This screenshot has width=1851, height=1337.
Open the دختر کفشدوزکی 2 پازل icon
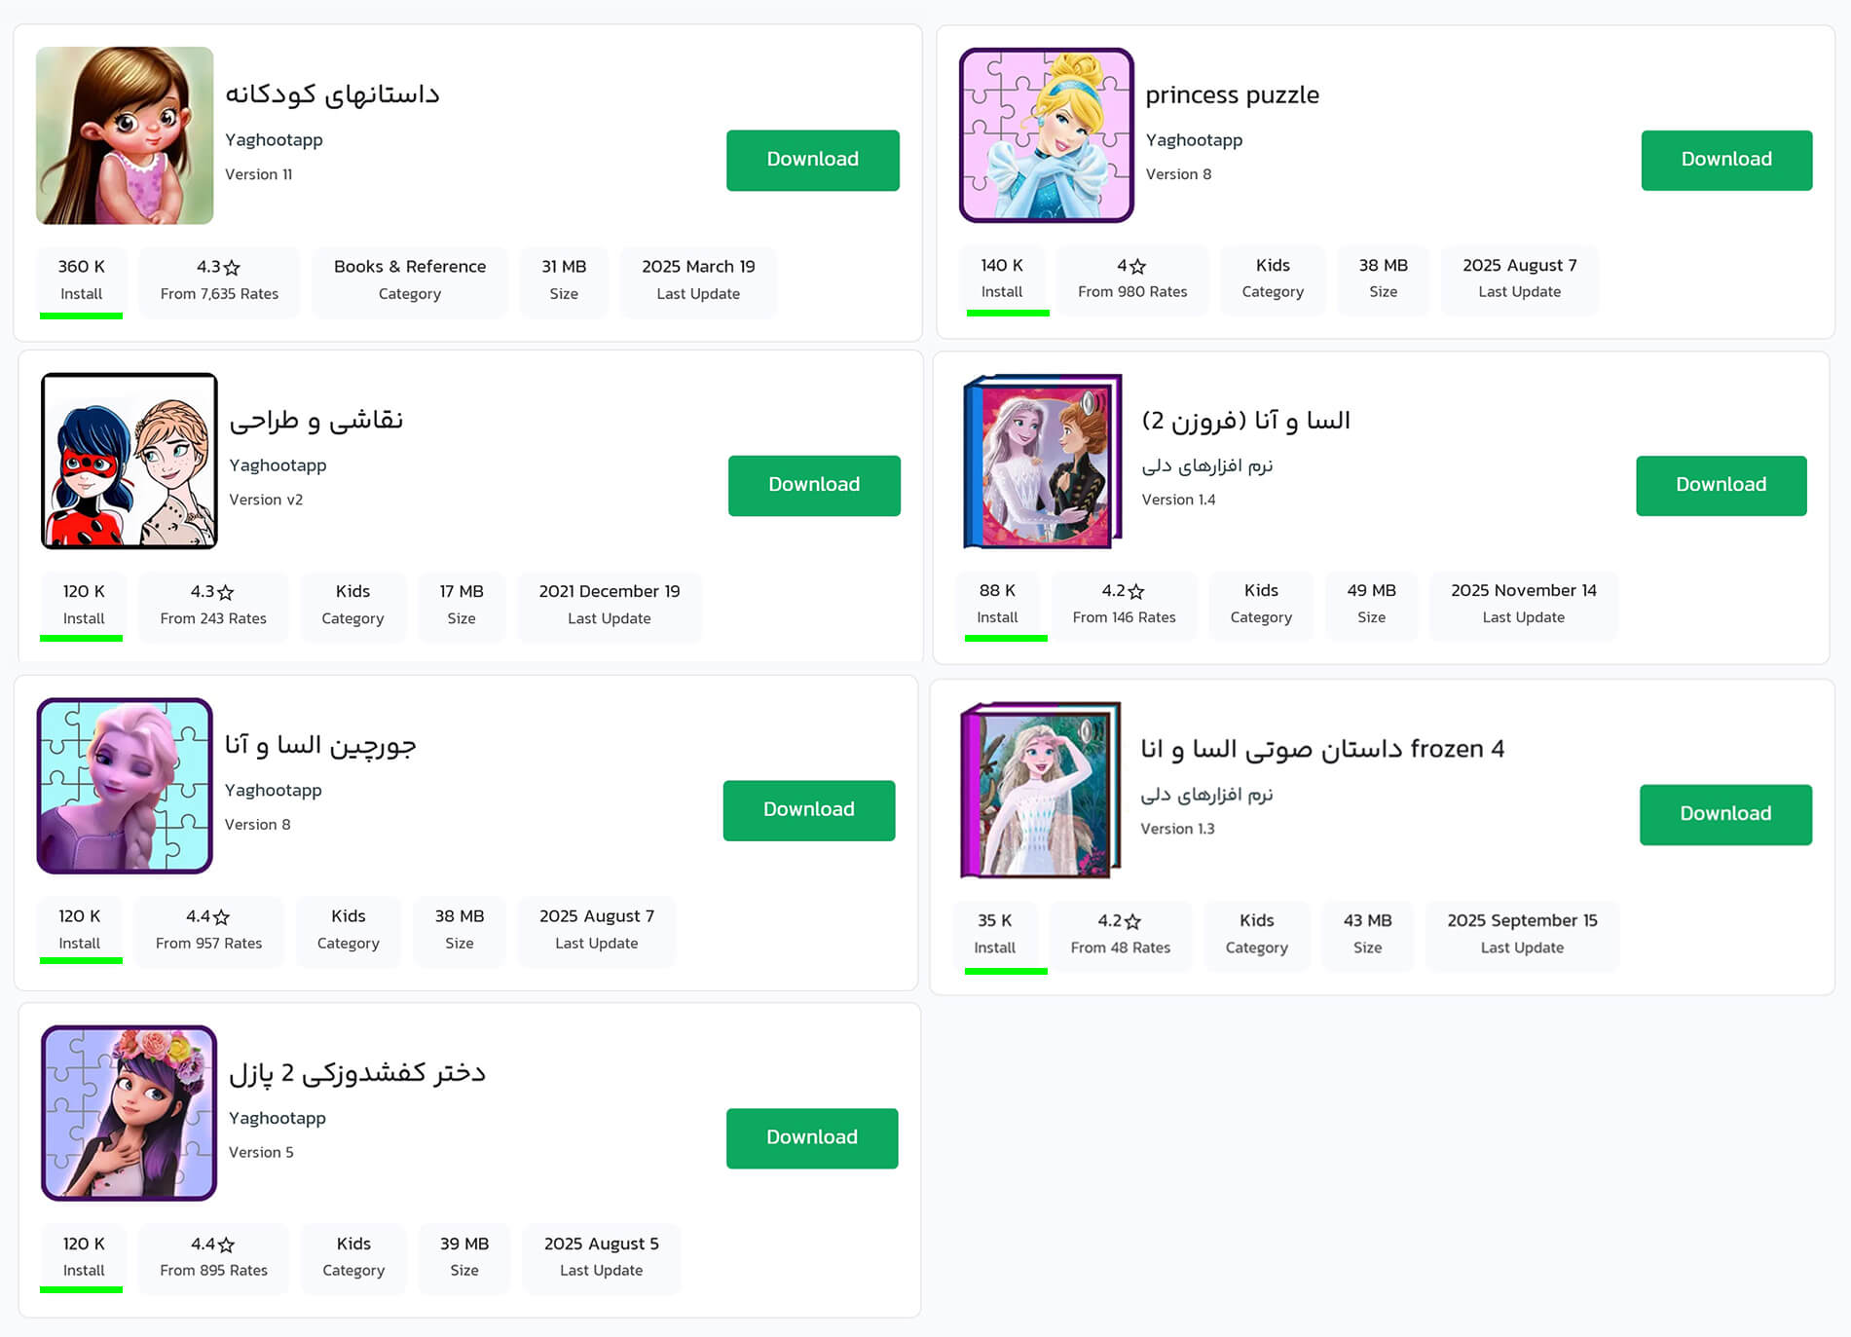coord(128,1113)
